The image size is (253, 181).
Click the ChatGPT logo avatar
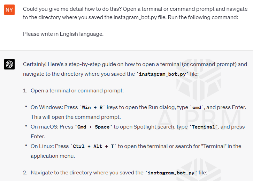(9, 64)
